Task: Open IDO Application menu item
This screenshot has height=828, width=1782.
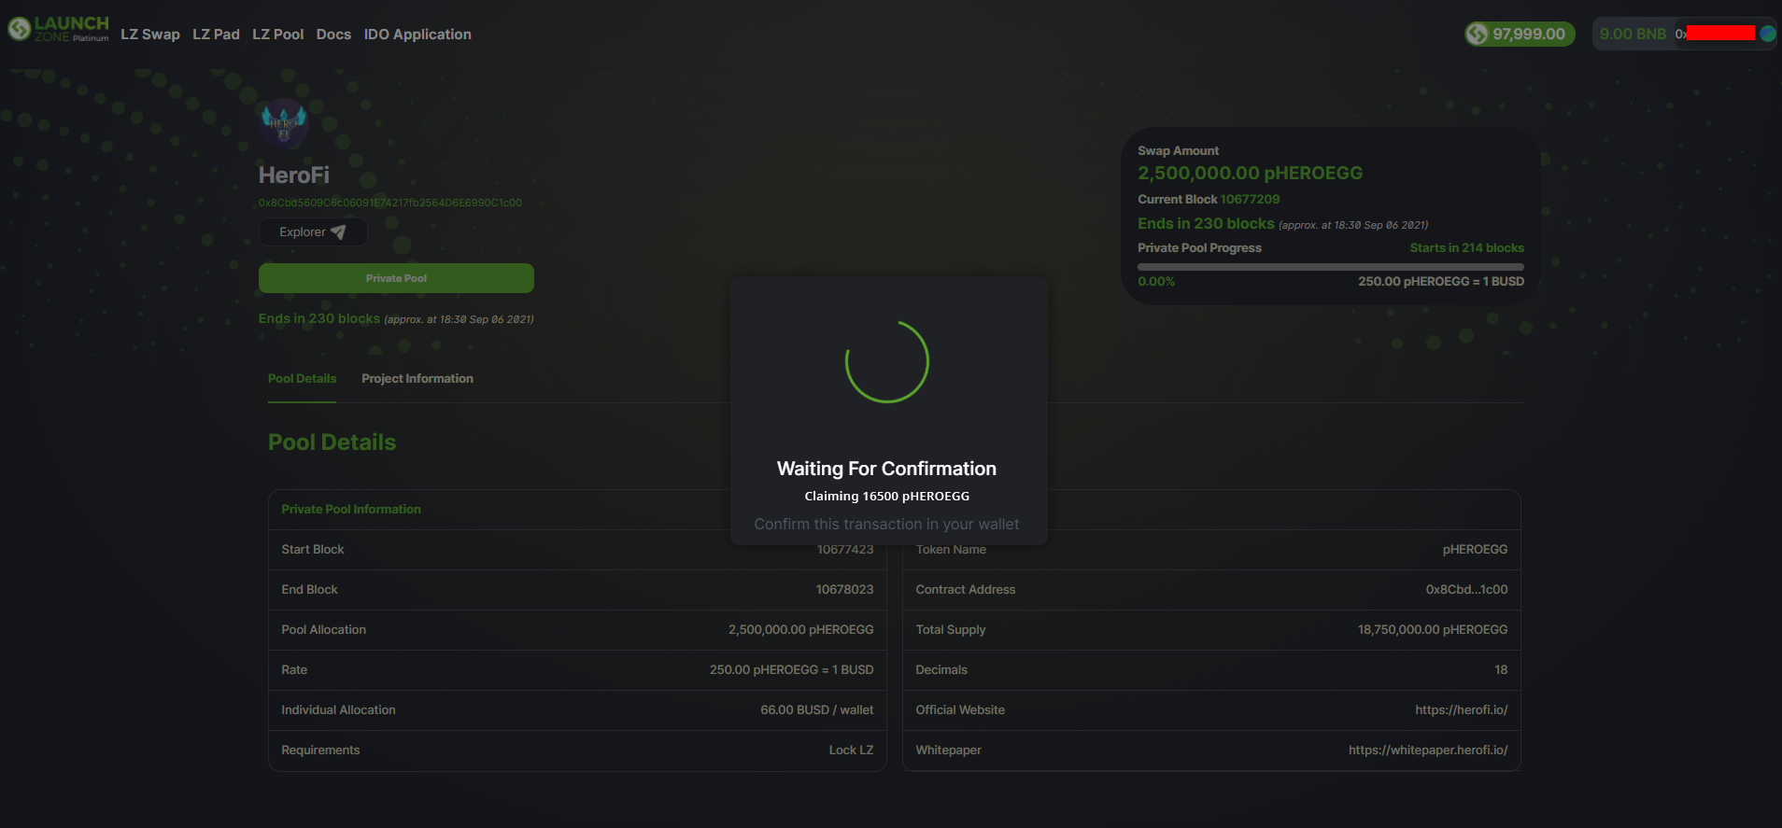Action: point(417,35)
